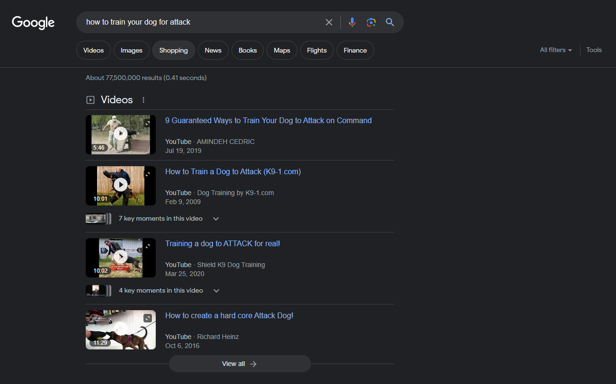The width and height of the screenshot is (616, 384).
Task: Switch to the Flights filter tab
Action: [317, 50]
